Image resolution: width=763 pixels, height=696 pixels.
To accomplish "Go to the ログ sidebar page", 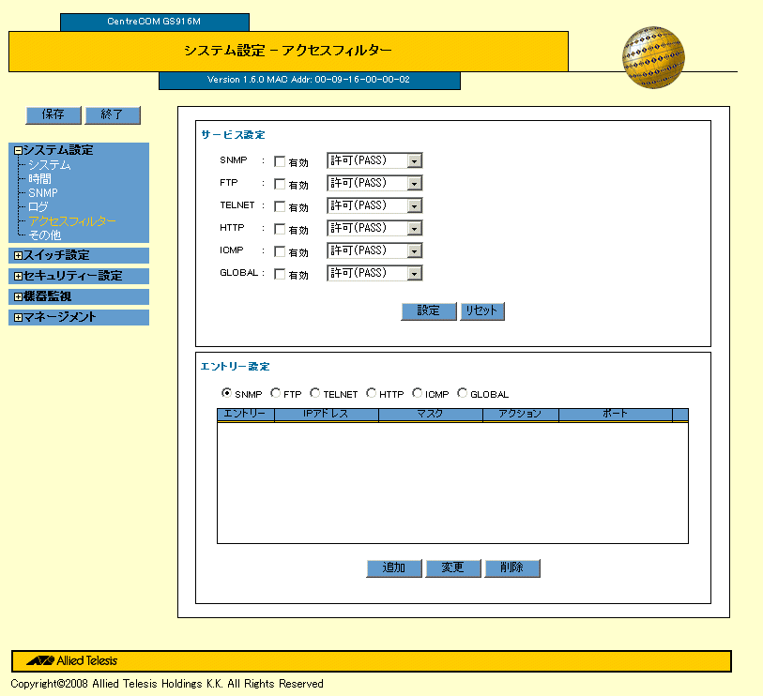I will (x=38, y=207).
